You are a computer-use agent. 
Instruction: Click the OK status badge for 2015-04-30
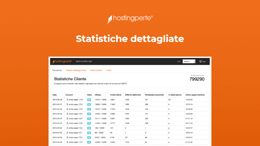(x=89, y=132)
